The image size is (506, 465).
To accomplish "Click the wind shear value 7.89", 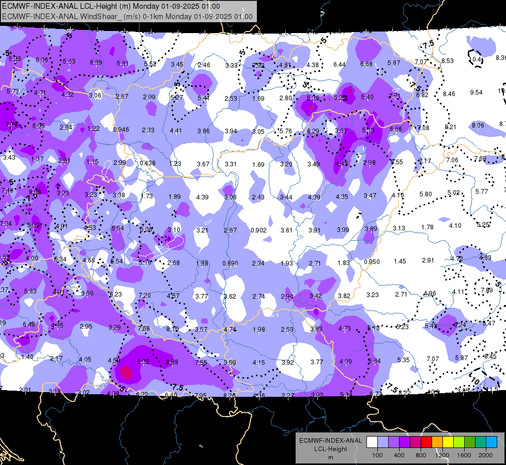I will (x=487, y=290).
